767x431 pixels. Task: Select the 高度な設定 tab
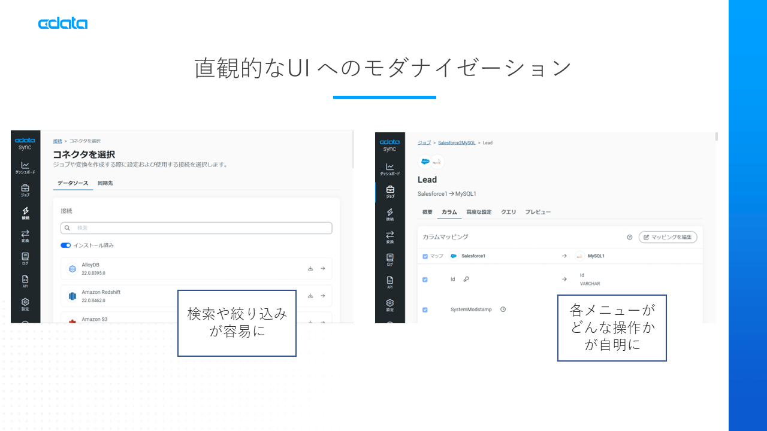coord(479,212)
